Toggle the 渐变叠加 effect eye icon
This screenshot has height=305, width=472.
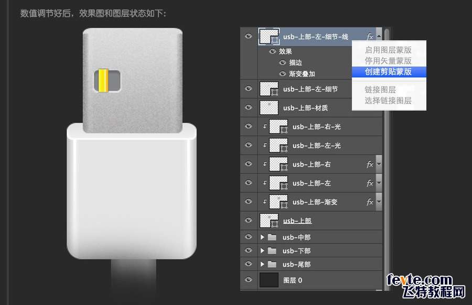282,74
